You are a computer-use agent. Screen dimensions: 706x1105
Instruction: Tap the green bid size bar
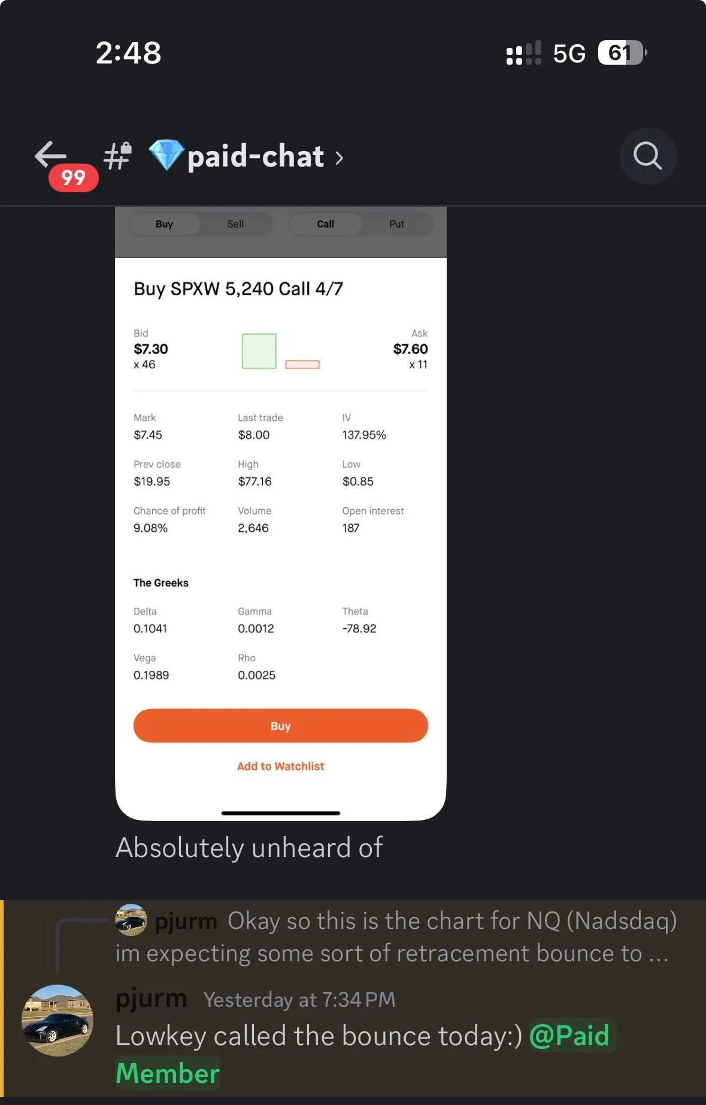coord(259,351)
